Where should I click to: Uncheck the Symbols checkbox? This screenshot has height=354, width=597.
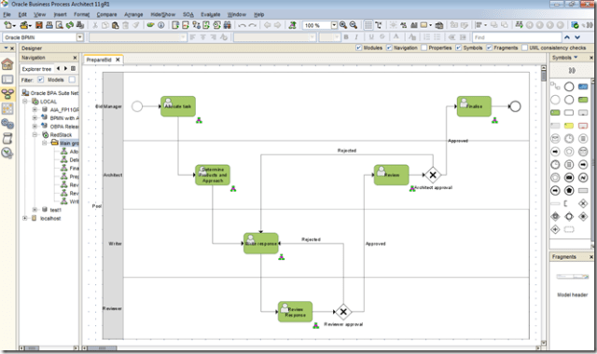coord(458,48)
